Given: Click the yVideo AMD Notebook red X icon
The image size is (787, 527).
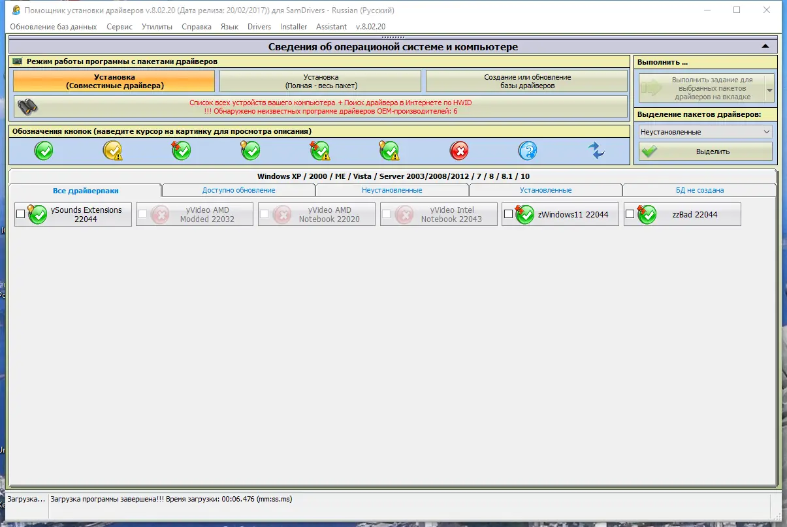Looking at the screenshot, I should 282,214.
